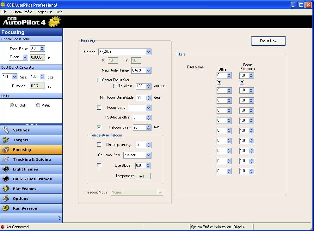The height and width of the screenshot is (231, 314).
Task: Open the Target List menu
Action: point(44,12)
